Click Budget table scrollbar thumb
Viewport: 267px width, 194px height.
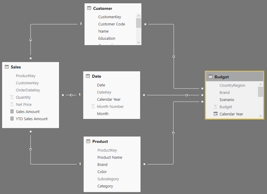260,92
